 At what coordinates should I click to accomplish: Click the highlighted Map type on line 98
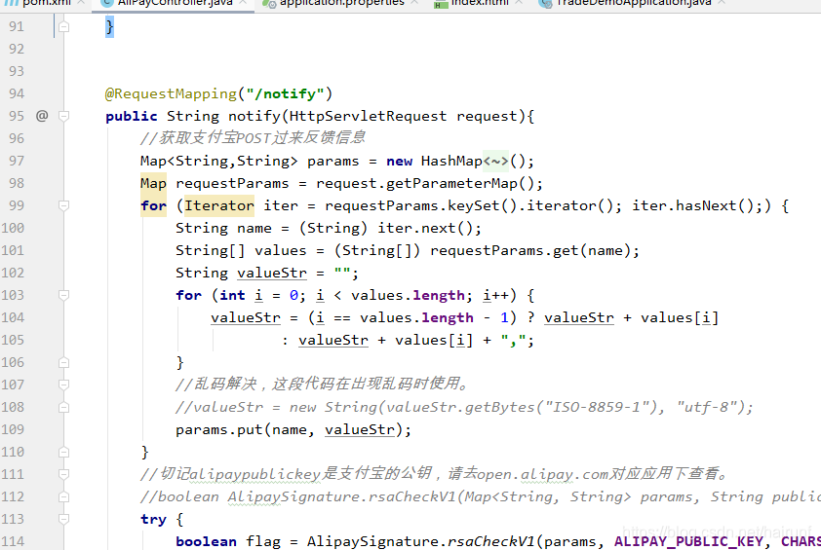153,184
